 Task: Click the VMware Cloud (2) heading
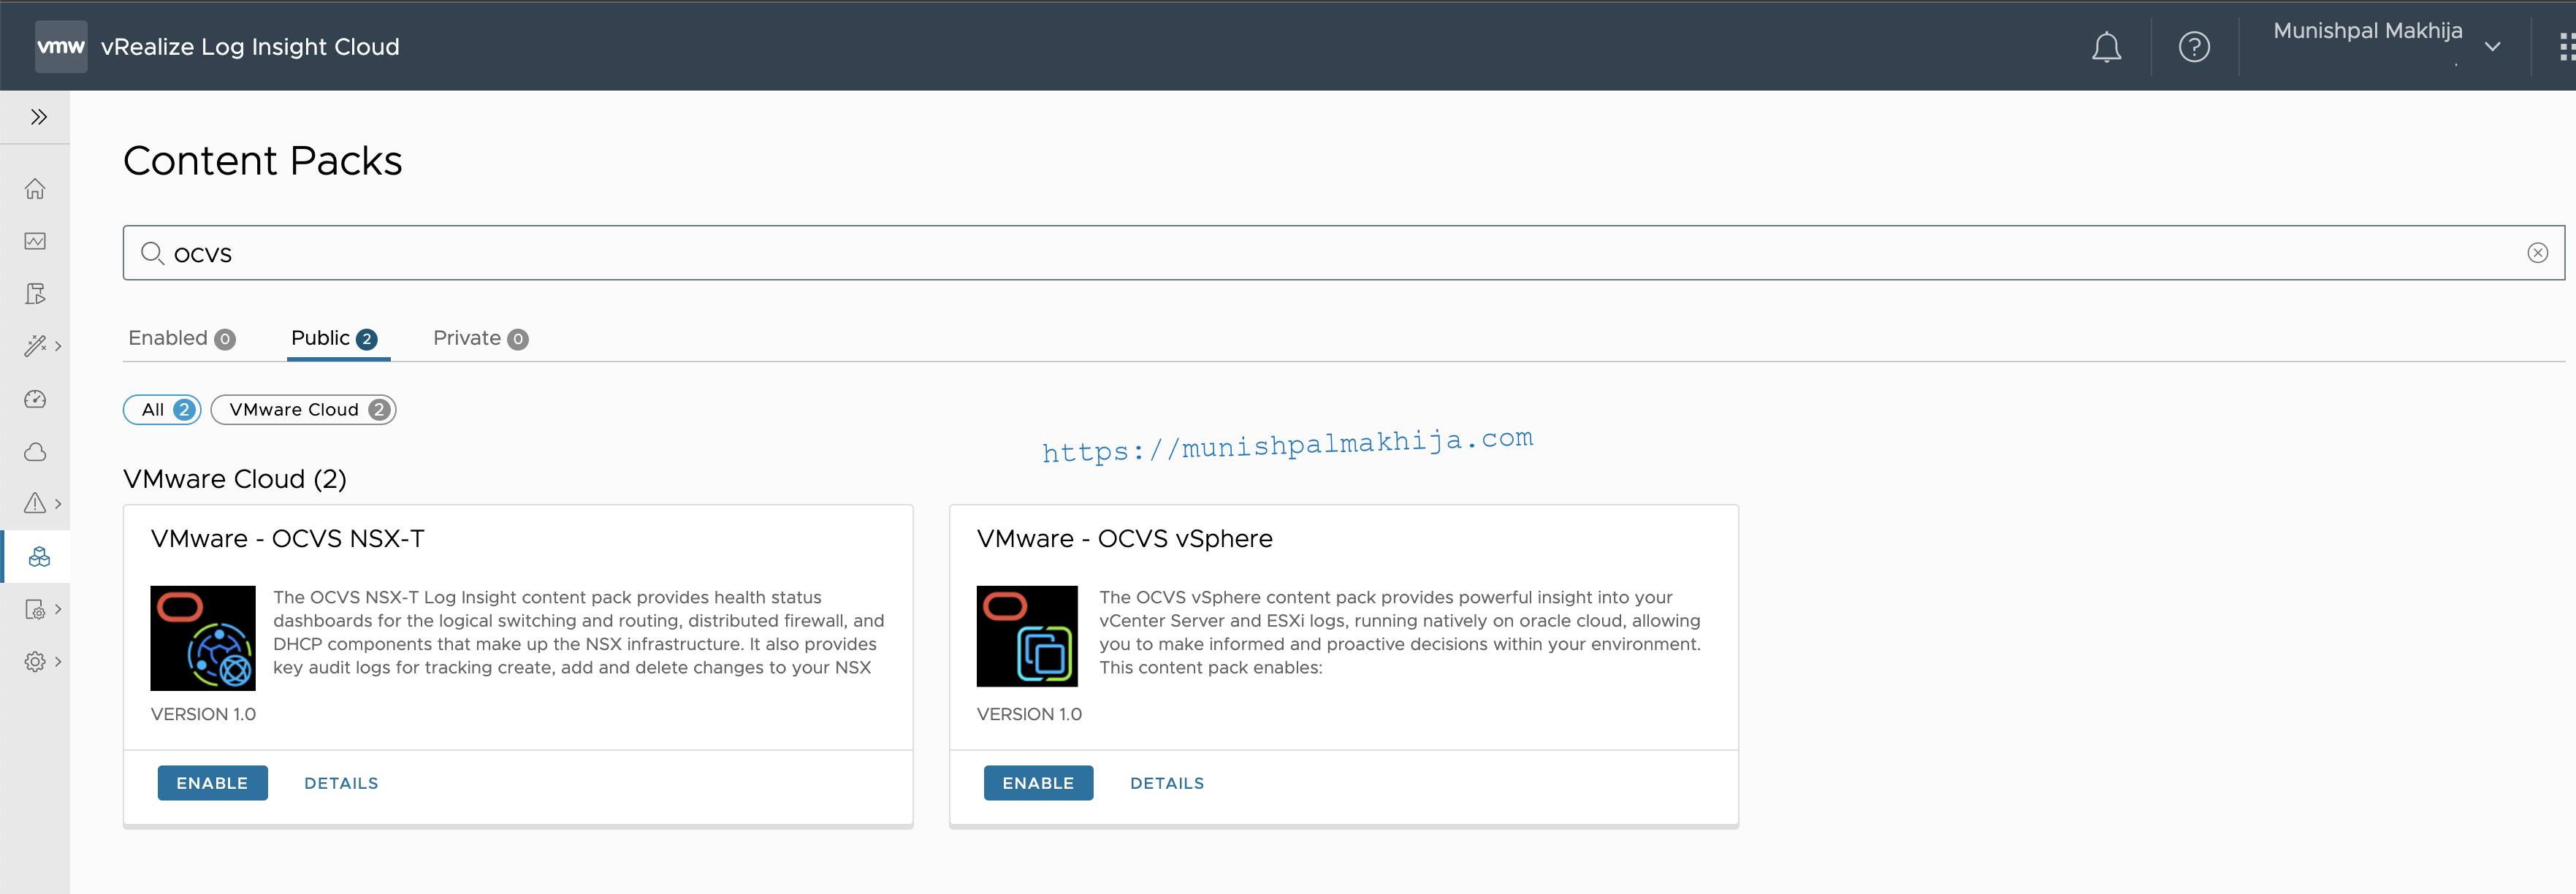coord(235,479)
